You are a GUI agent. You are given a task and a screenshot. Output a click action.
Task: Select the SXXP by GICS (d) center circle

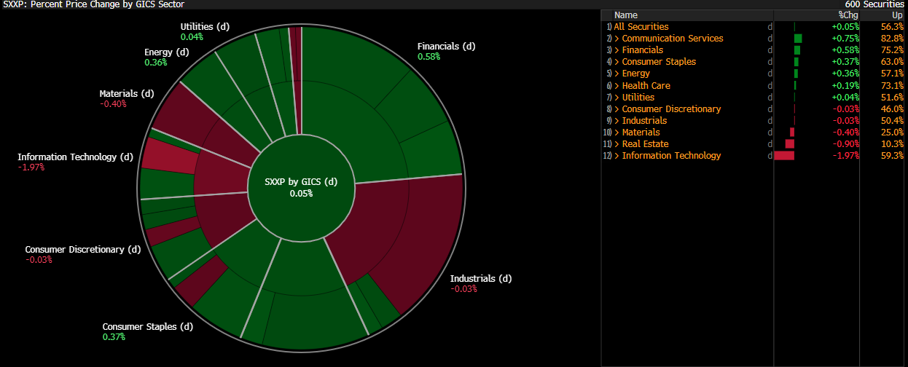click(301, 187)
